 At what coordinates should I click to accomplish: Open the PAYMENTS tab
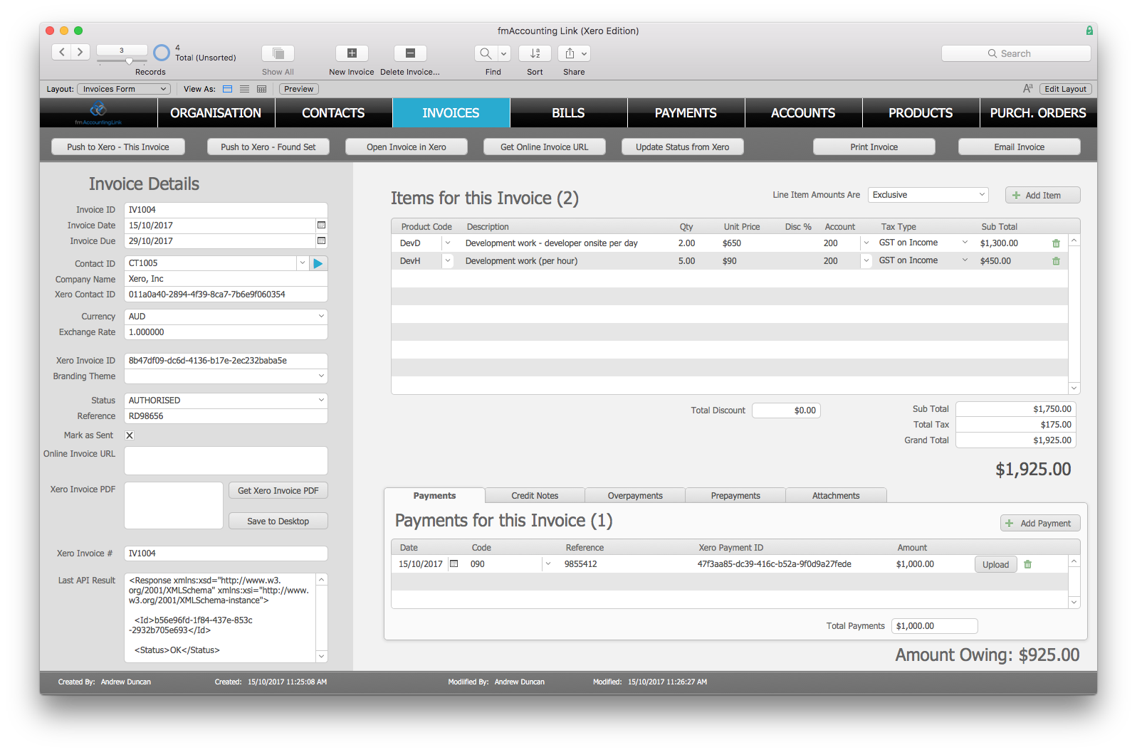coord(686,113)
